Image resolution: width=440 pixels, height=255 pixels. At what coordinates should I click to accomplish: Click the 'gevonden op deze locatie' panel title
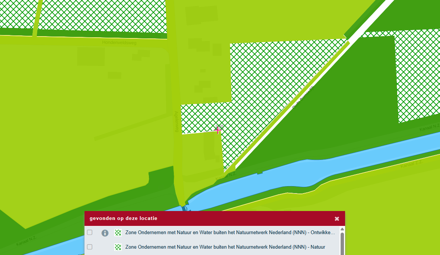pyautogui.click(x=123, y=218)
